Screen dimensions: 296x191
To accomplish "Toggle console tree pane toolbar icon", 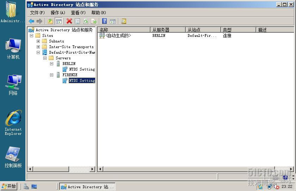I will 59,21.
